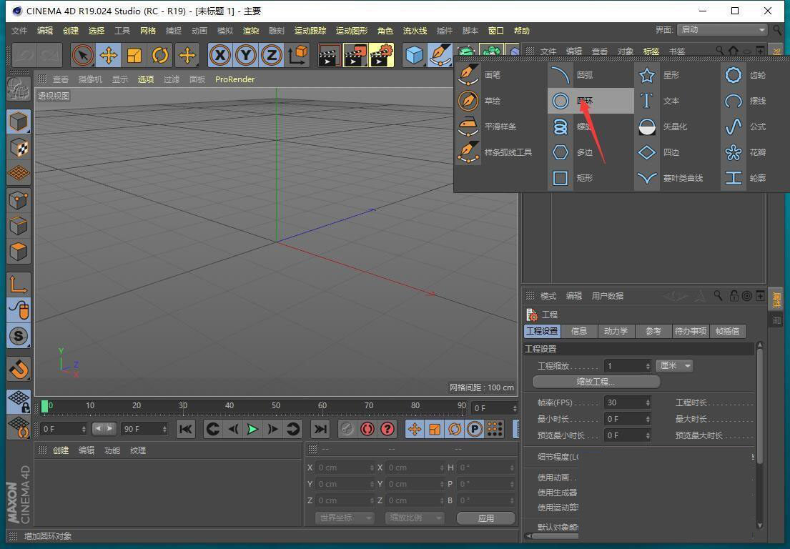Toggle the locked workplane icon
The height and width of the screenshot is (549, 790).
click(x=19, y=402)
